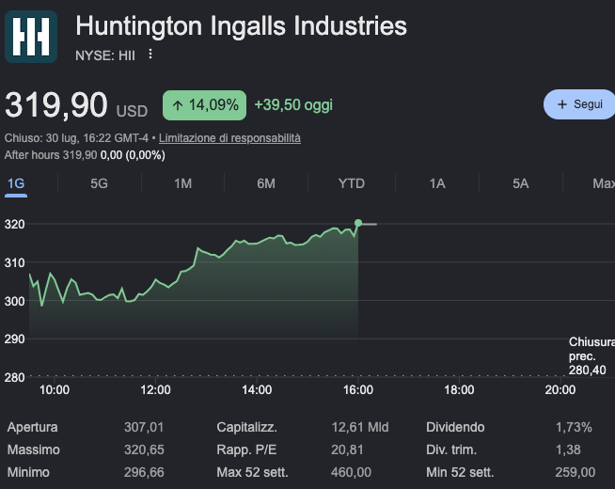615x489 pixels.
Task: Click the Rapp. P/E value 20,81
Action: click(x=347, y=450)
